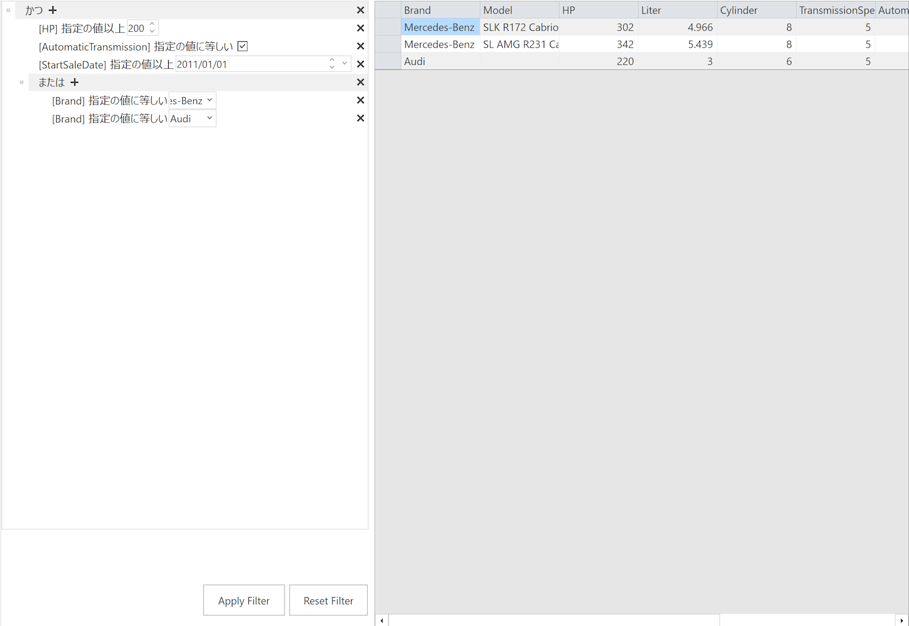Open the Audi brand dropdown
The width and height of the screenshot is (909, 626).
point(210,118)
